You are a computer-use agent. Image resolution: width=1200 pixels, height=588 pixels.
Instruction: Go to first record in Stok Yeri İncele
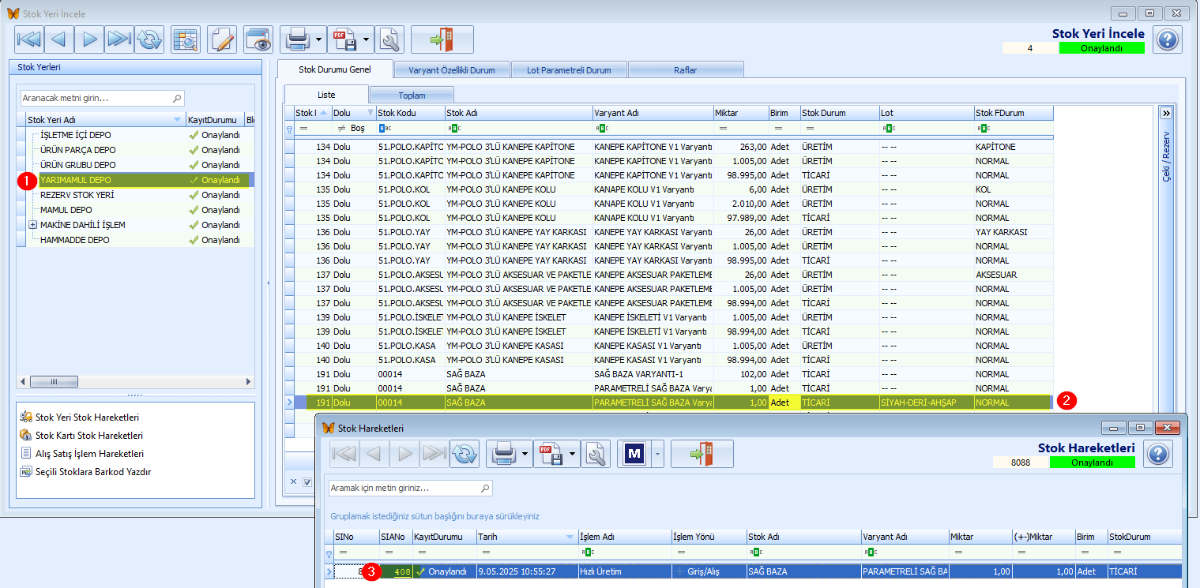[28, 39]
